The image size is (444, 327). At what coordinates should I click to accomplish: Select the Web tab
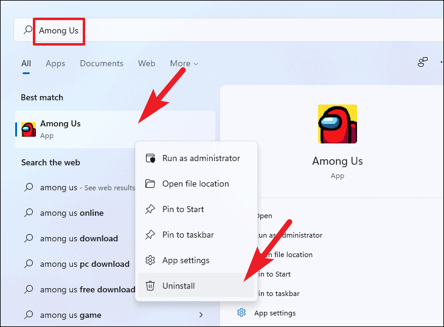tap(147, 63)
